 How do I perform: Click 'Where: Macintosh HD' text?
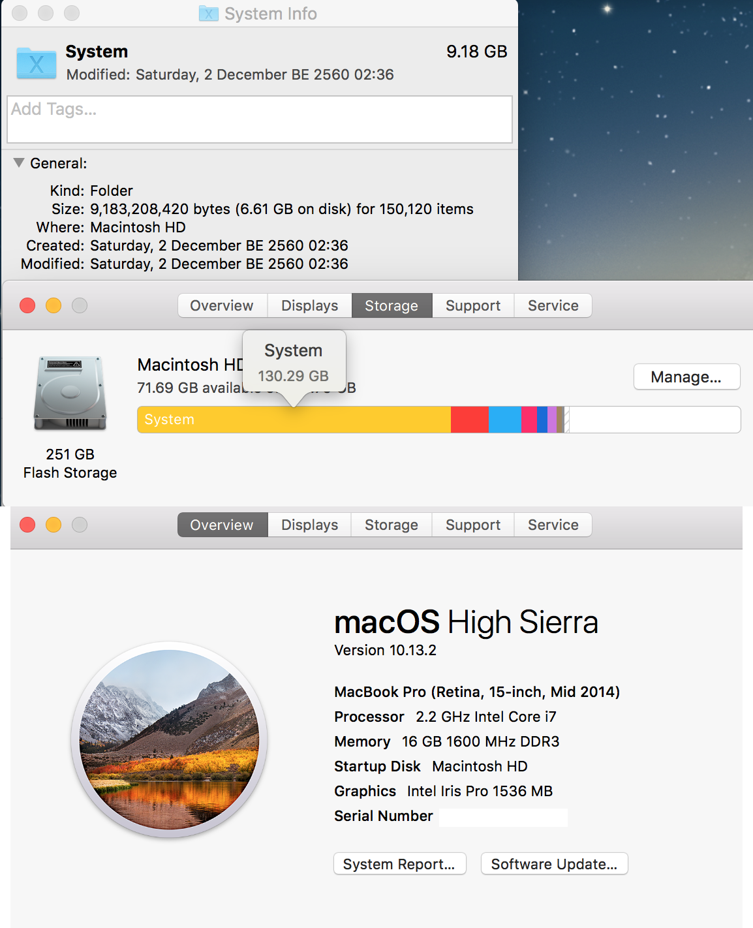[x=111, y=227]
